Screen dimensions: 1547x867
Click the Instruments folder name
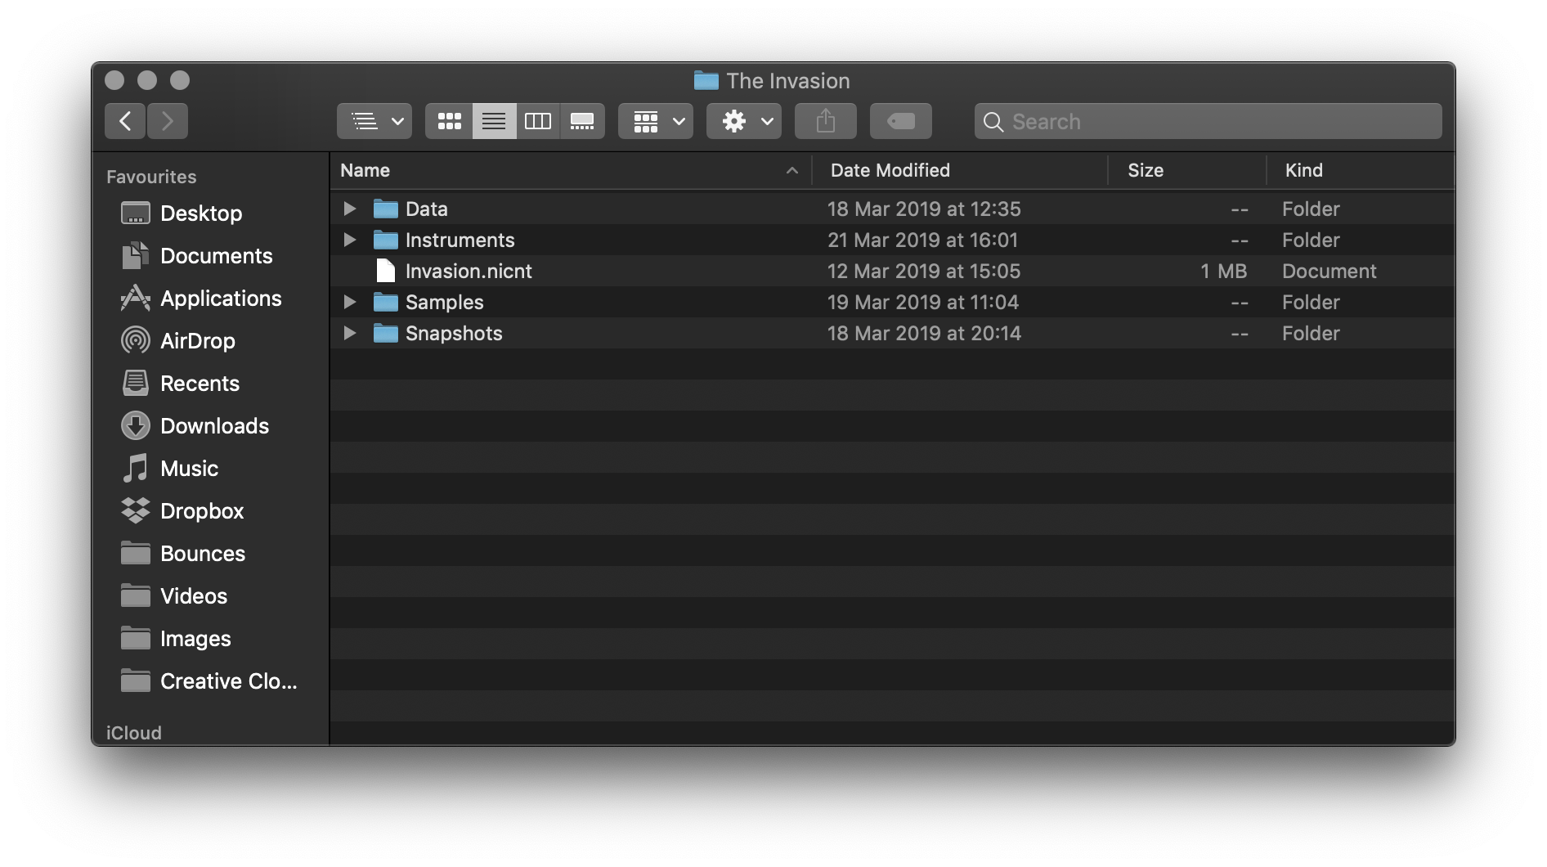(x=460, y=240)
